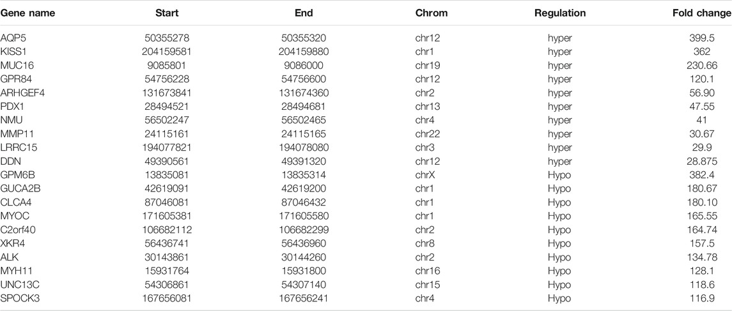732x311 pixels.
Task: Click the ARHGEF4 gene name cell
Action: tap(22, 88)
